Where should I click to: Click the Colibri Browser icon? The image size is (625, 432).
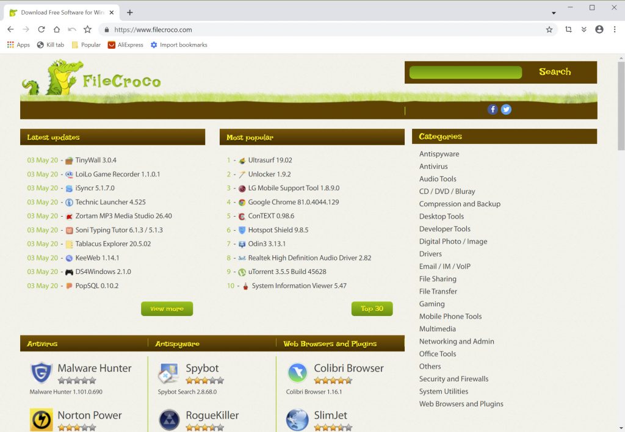[297, 373]
